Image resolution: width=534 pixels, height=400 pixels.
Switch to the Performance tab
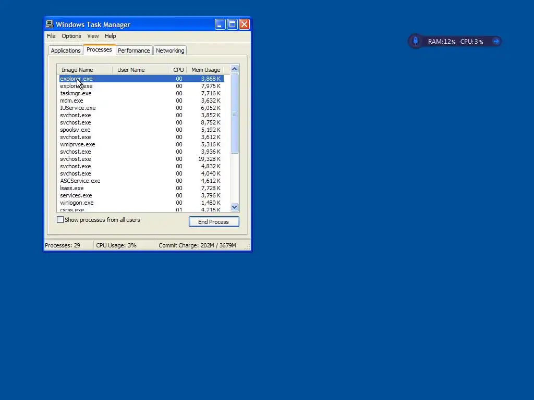tap(134, 51)
